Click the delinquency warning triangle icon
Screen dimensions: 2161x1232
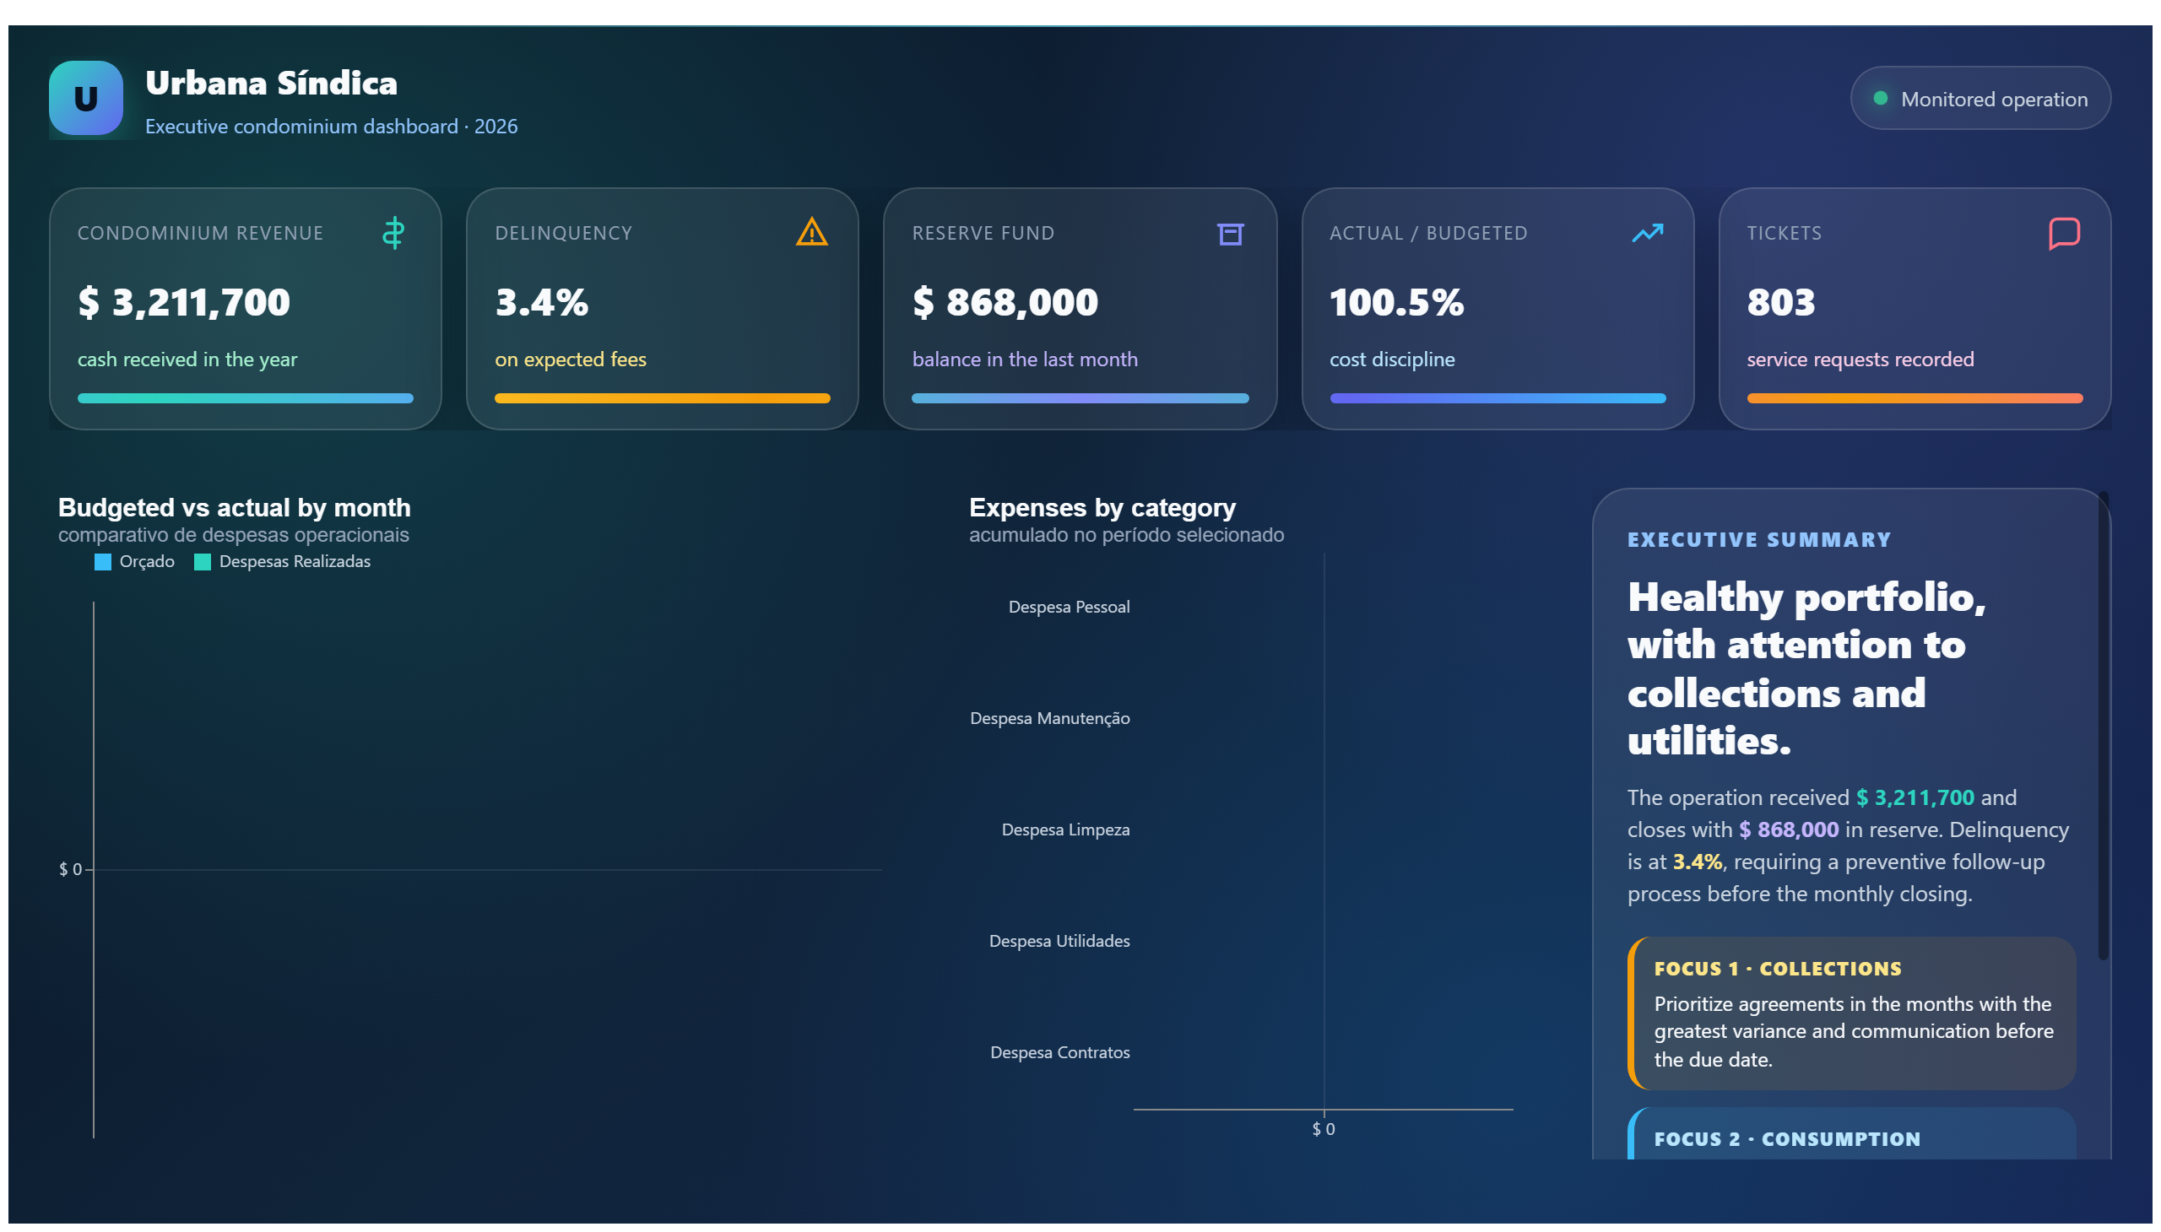811,232
